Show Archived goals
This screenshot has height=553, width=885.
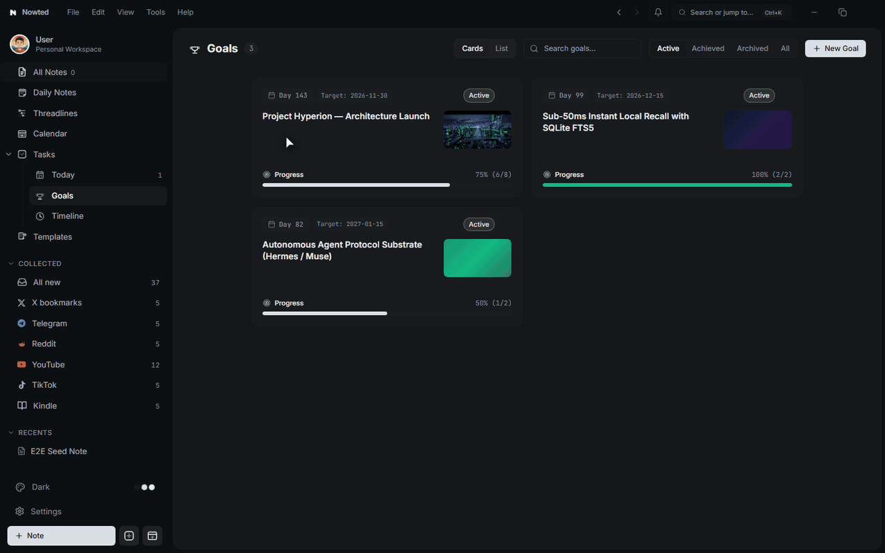[x=752, y=48]
